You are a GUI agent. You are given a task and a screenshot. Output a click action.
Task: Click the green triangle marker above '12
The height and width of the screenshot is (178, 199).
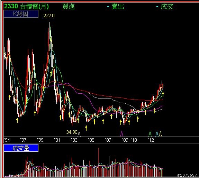[x=150, y=134]
